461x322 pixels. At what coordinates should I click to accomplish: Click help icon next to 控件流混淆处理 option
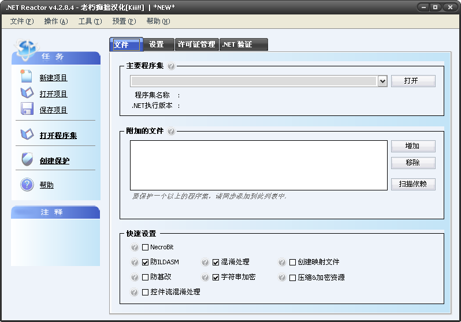click(135, 292)
